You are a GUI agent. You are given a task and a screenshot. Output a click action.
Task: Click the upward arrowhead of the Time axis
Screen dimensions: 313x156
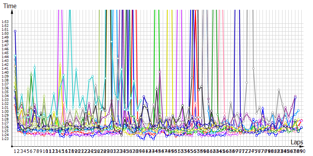click(x=13, y=12)
